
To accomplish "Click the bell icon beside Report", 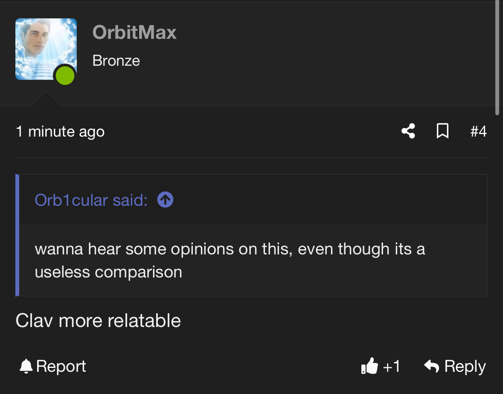I will (x=26, y=366).
